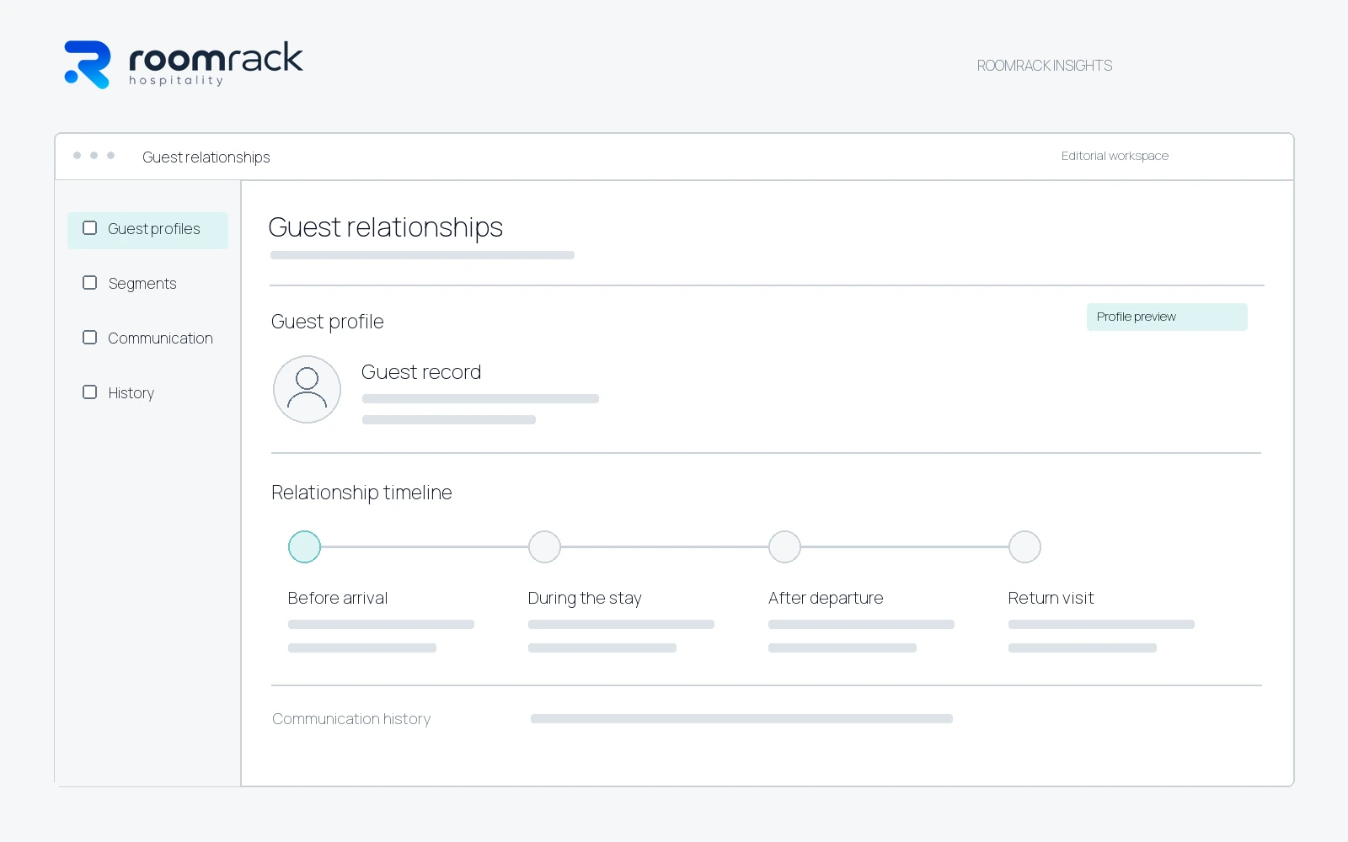The height and width of the screenshot is (842, 1348).
Task: Select the Return visit timeline marker
Action: 1024,546
